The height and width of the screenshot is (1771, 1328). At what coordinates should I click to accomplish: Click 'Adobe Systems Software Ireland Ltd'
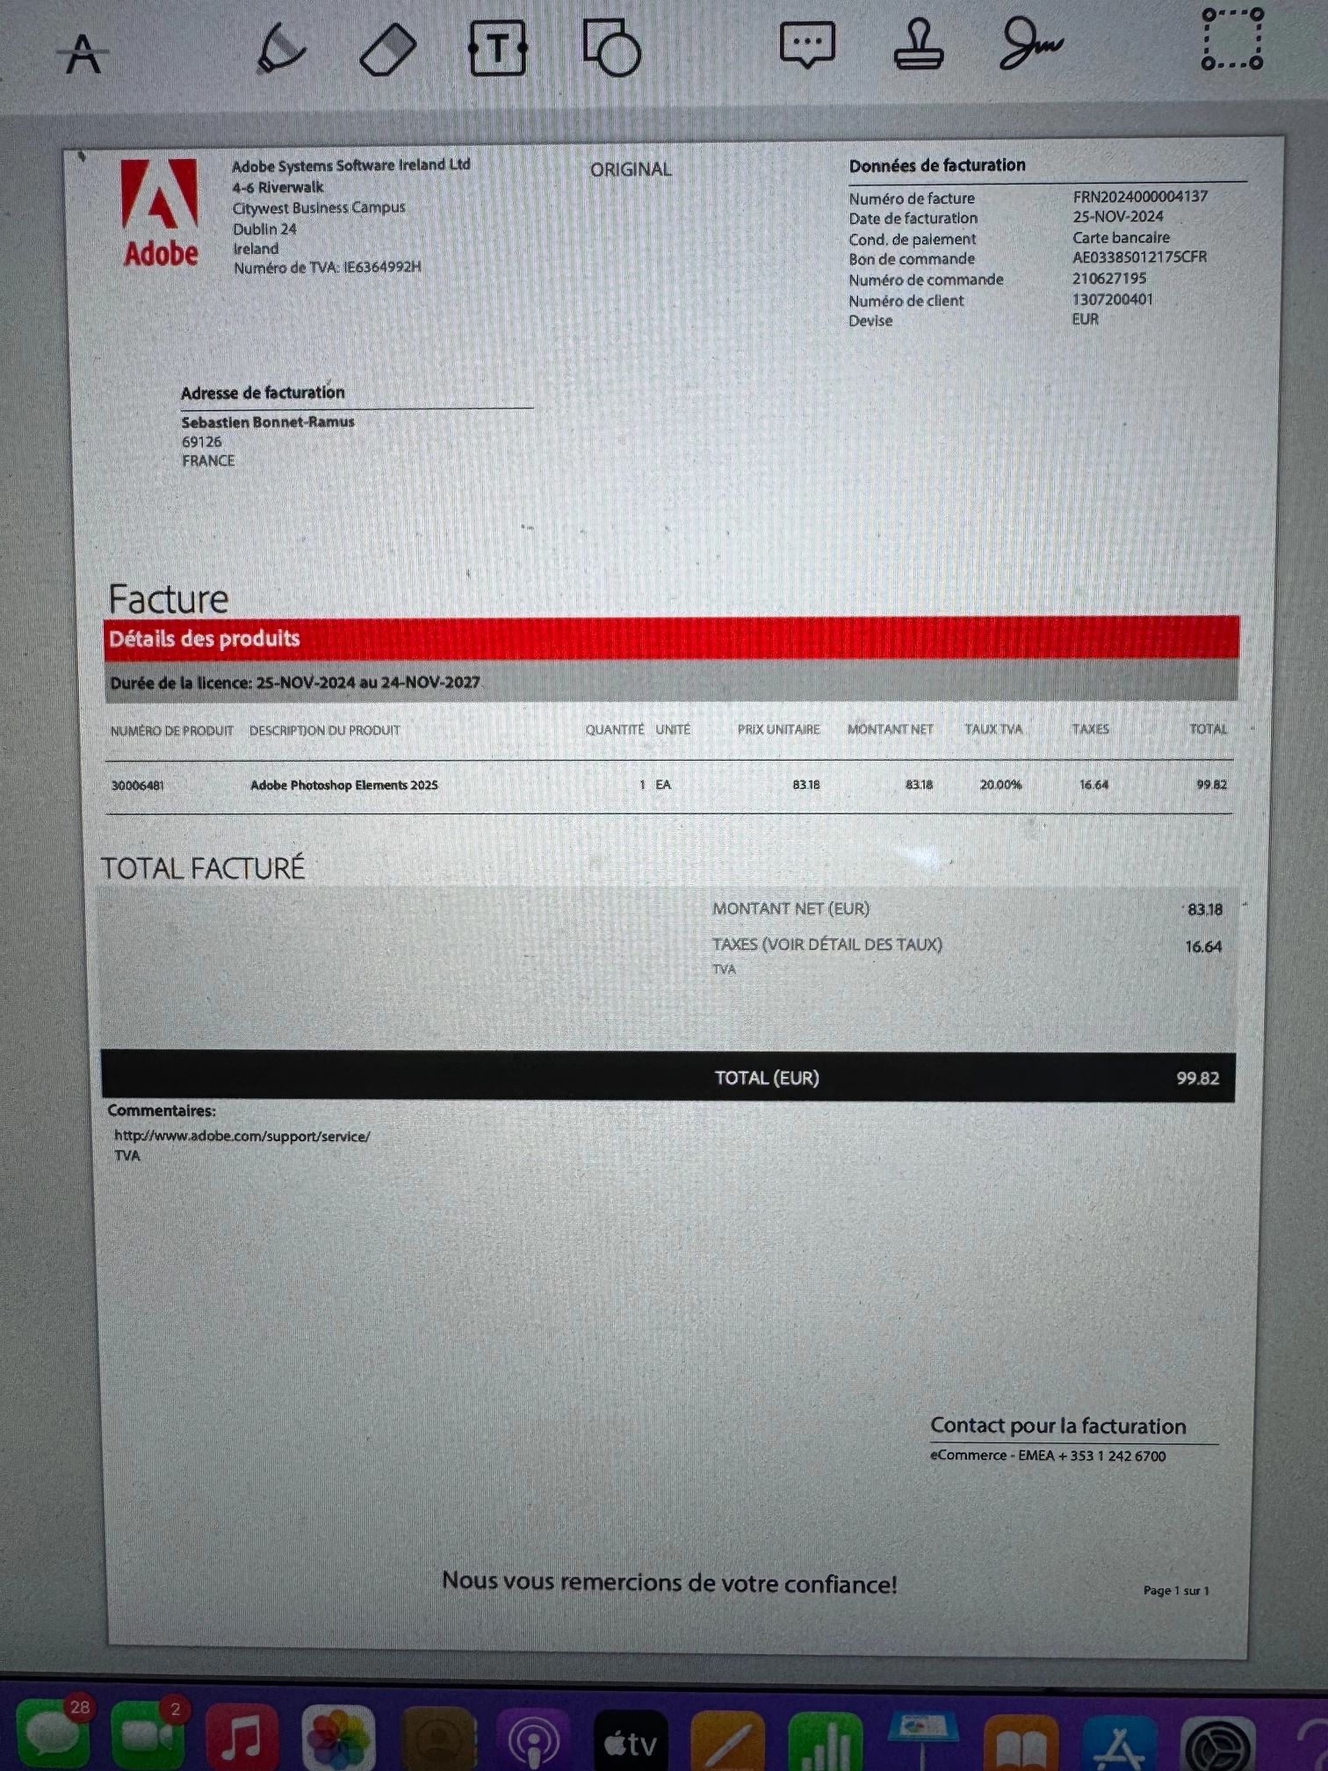tap(350, 165)
